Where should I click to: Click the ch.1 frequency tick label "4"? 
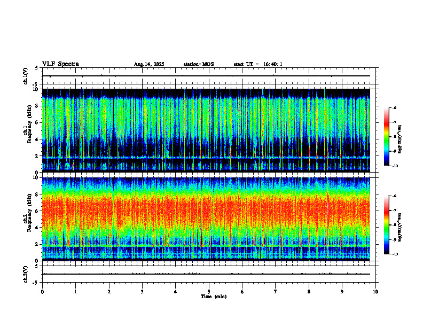click(x=37, y=139)
